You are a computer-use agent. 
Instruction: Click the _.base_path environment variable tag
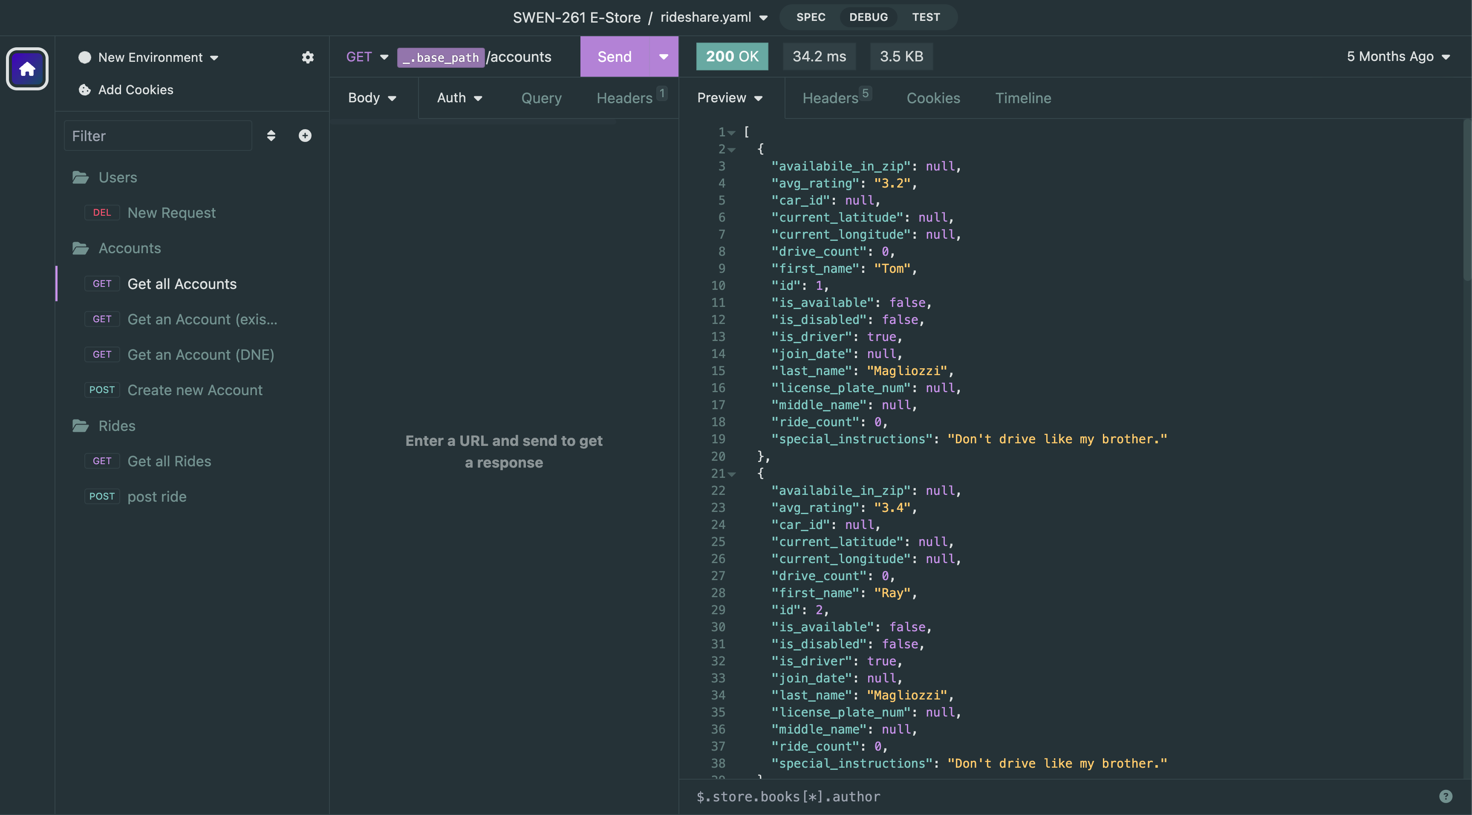[441, 57]
